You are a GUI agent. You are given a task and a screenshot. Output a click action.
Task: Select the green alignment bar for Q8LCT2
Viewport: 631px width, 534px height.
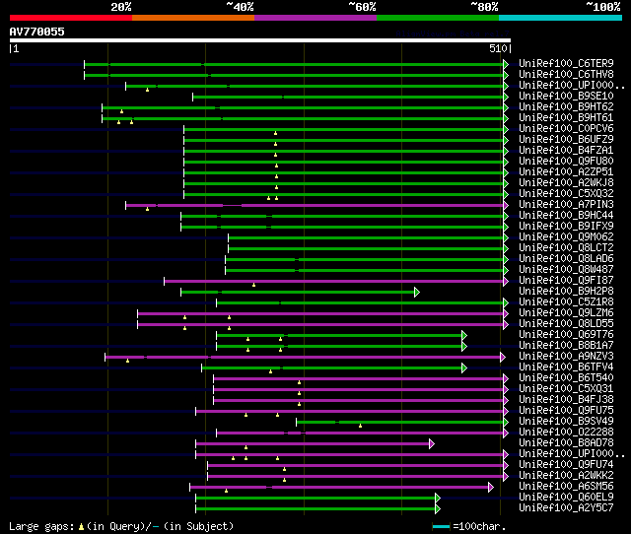[x=366, y=249]
